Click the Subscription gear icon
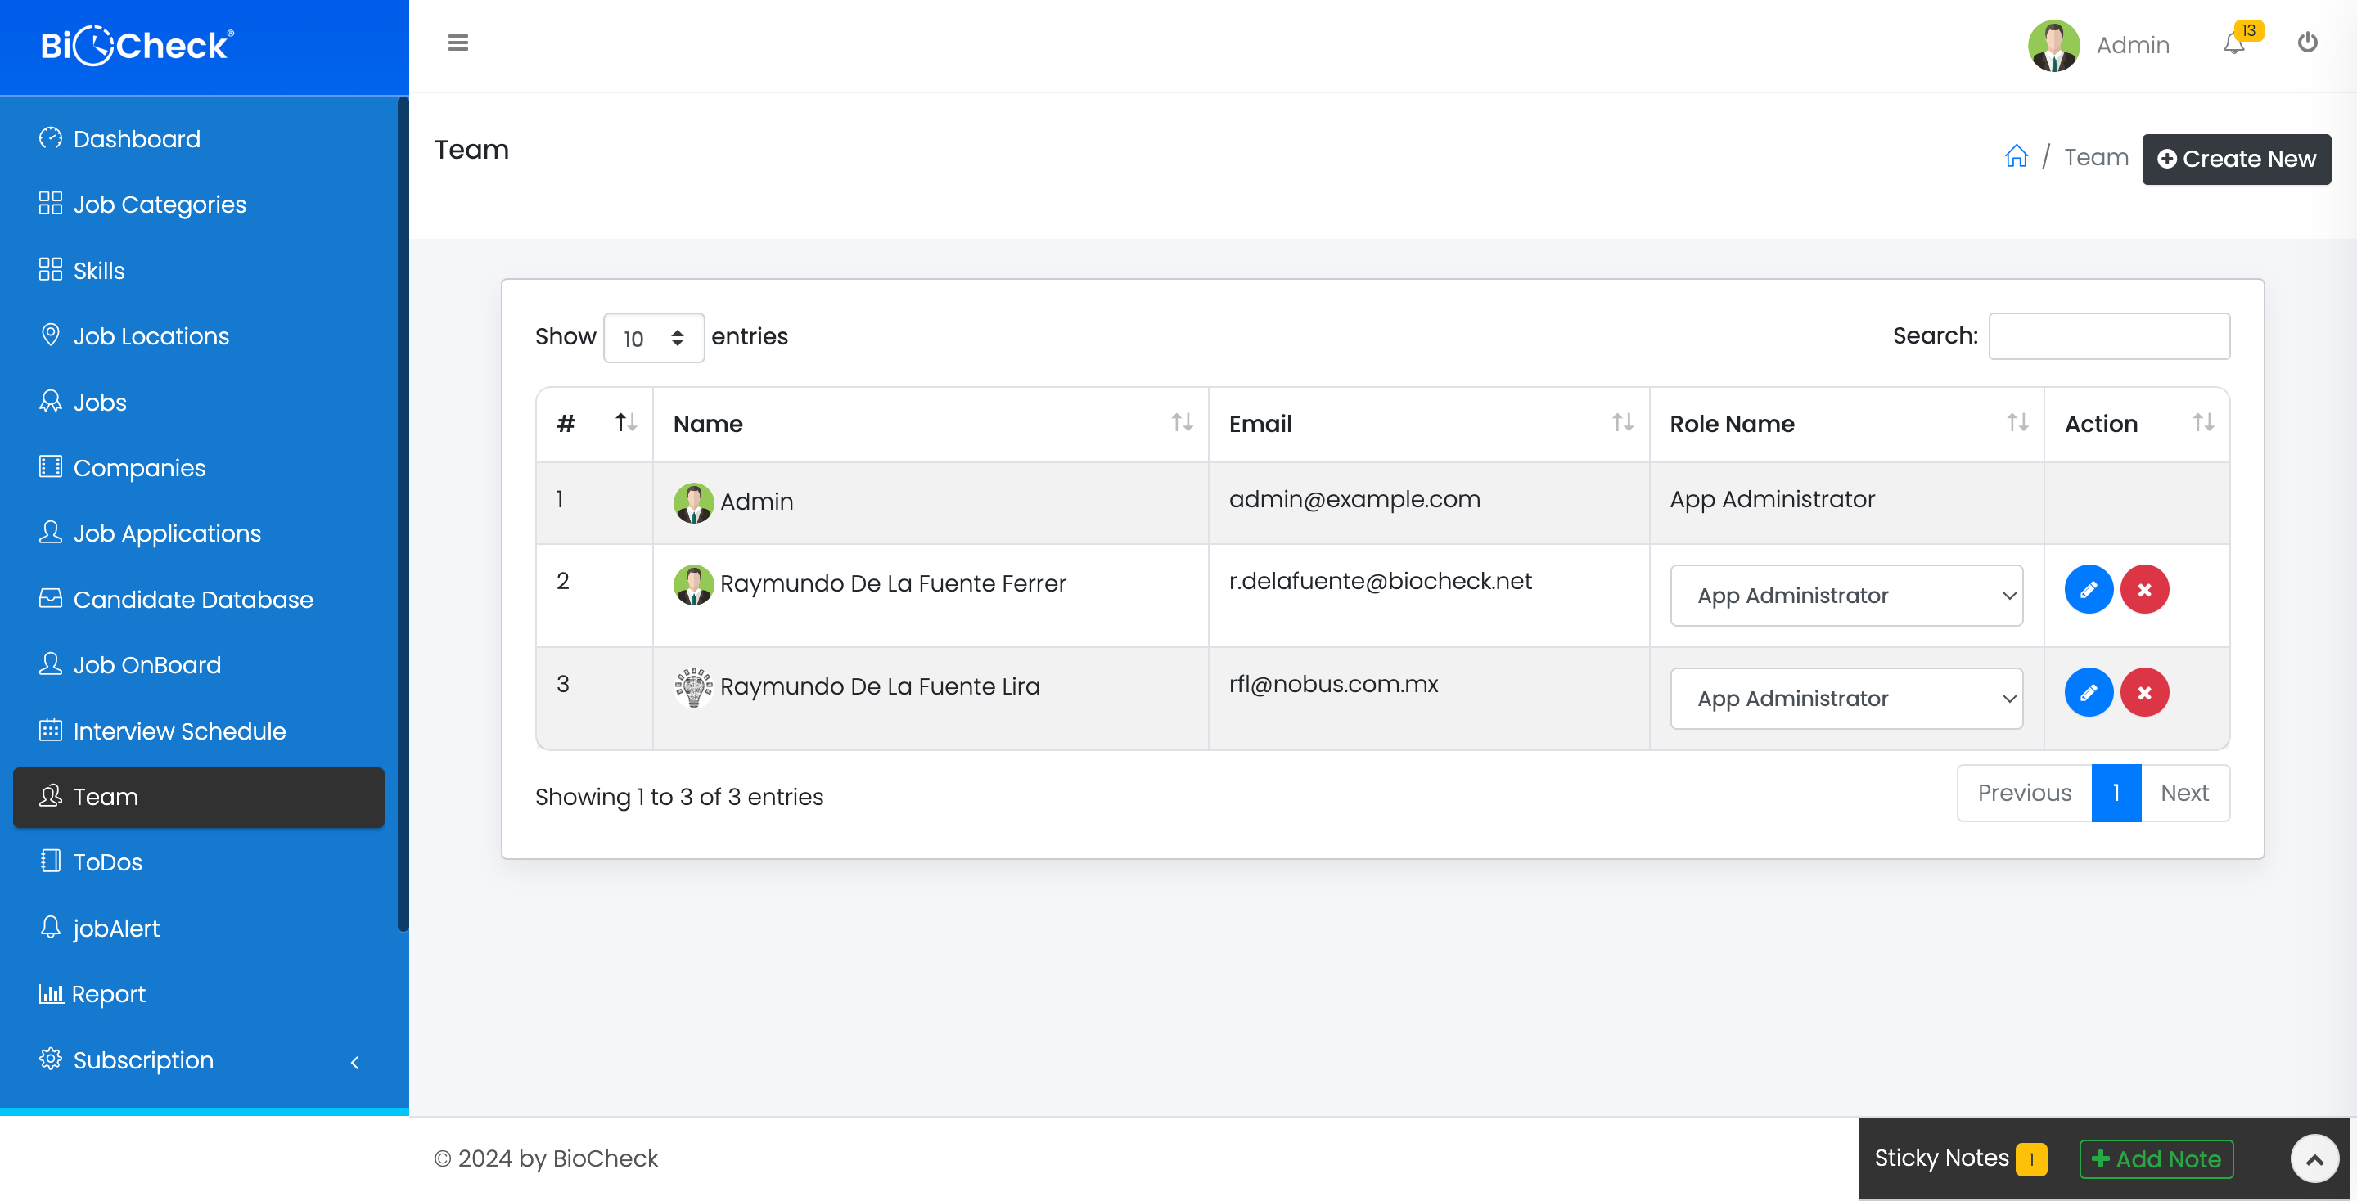Screen dimensions: 2357x1201 click(50, 1059)
